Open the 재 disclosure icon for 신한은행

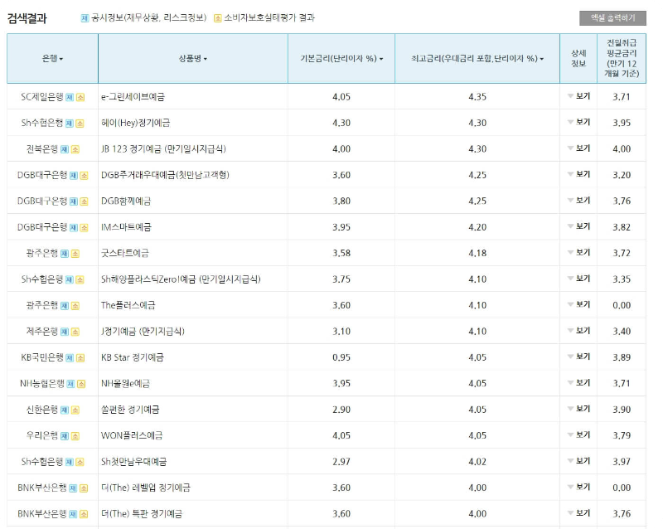pyautogui.click(x=65, y=410)
